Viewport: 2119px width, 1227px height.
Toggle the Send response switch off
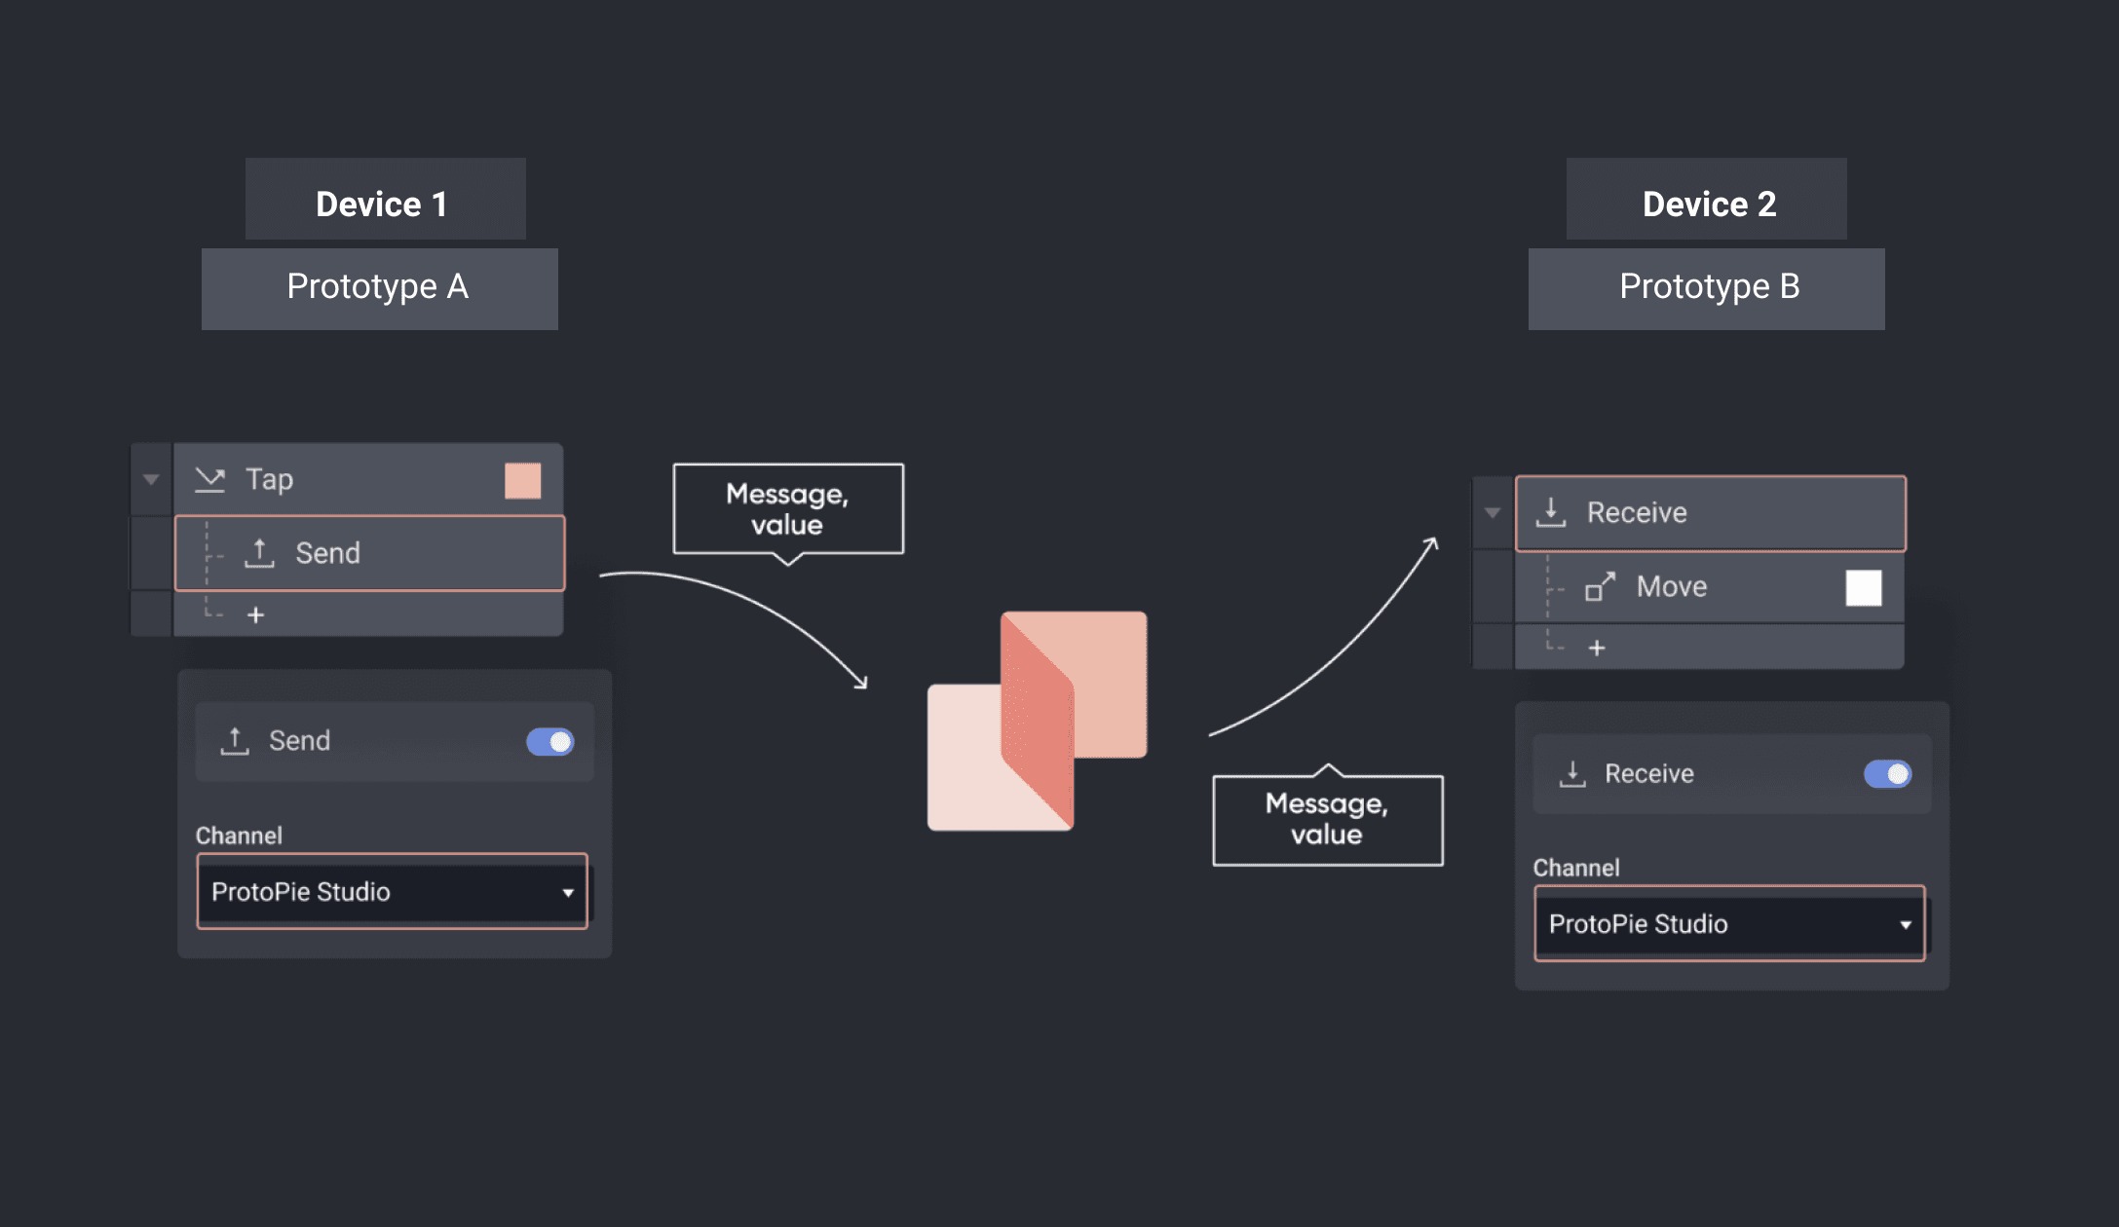pos(550,742)
